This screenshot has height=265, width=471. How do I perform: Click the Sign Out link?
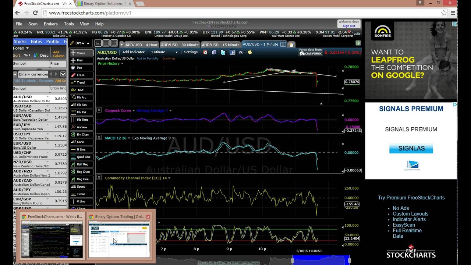349,26
